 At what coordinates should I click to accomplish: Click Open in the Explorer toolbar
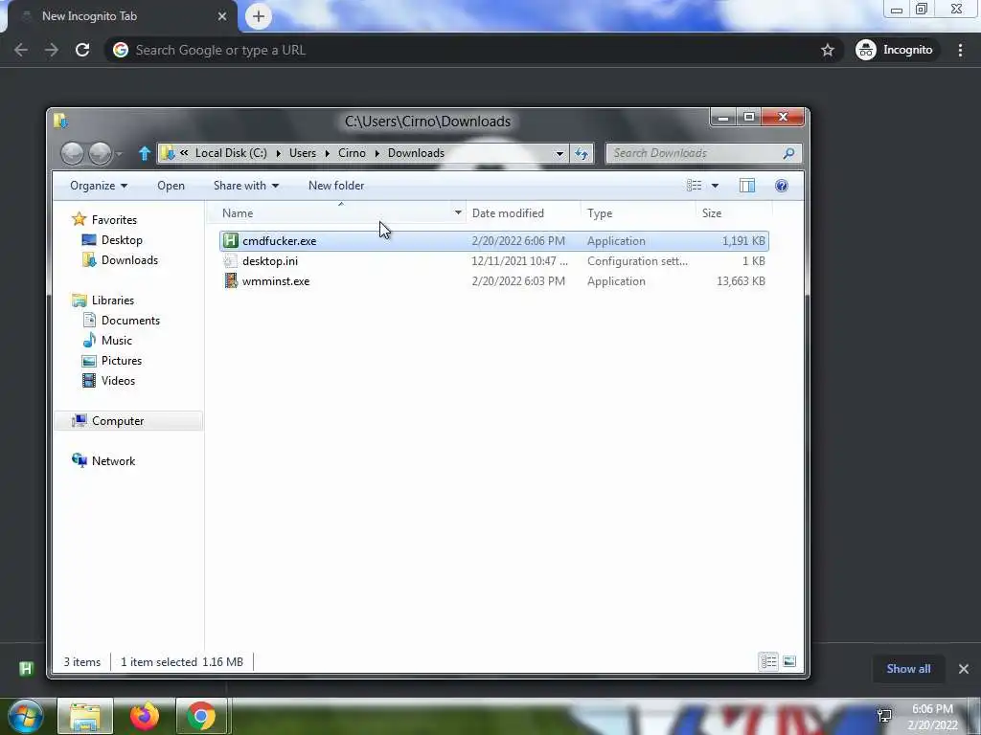[x=171, y=186]
